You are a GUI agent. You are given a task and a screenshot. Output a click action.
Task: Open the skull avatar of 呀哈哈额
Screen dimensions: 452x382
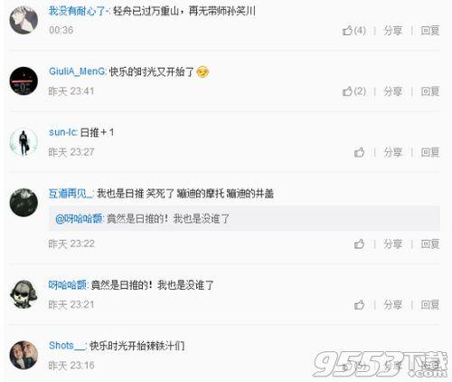tap(24, 294)
